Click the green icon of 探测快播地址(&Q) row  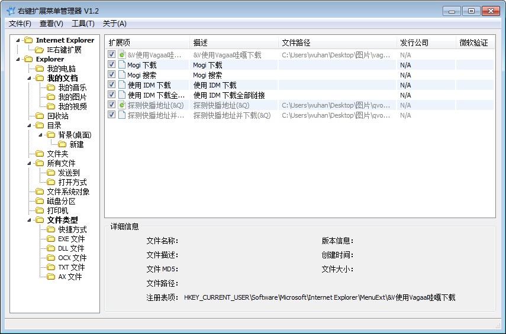point(122,105)
